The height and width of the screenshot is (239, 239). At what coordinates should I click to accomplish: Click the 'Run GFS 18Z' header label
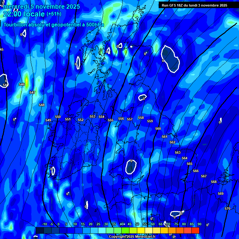194,5
